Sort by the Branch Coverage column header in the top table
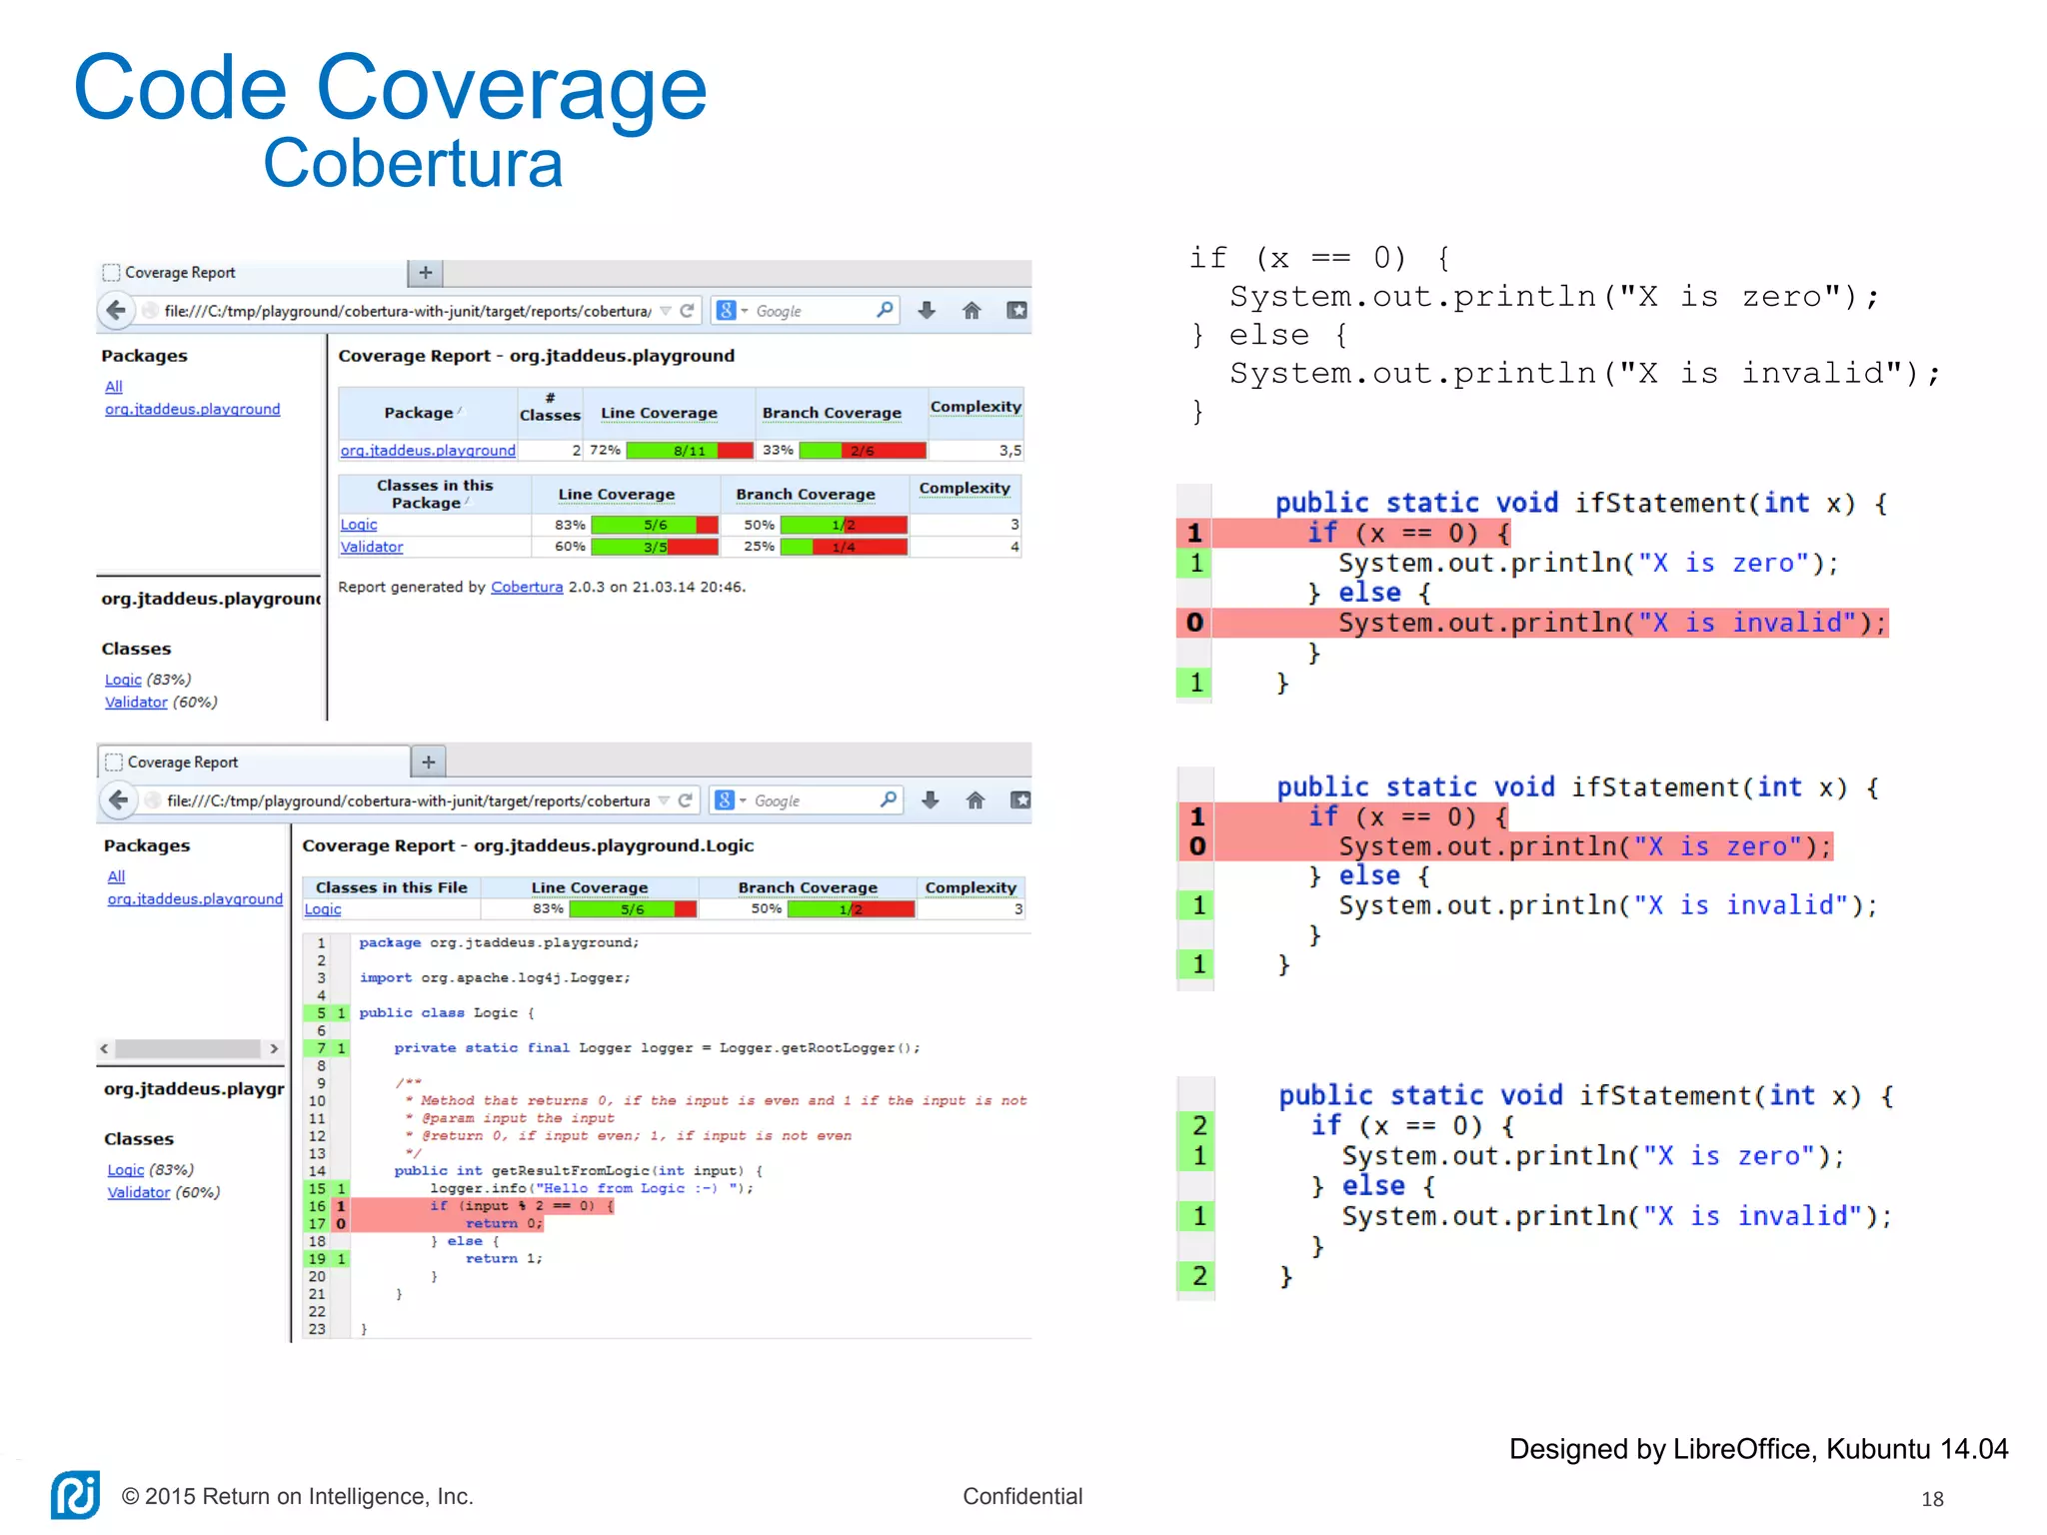 click(832, 413)
